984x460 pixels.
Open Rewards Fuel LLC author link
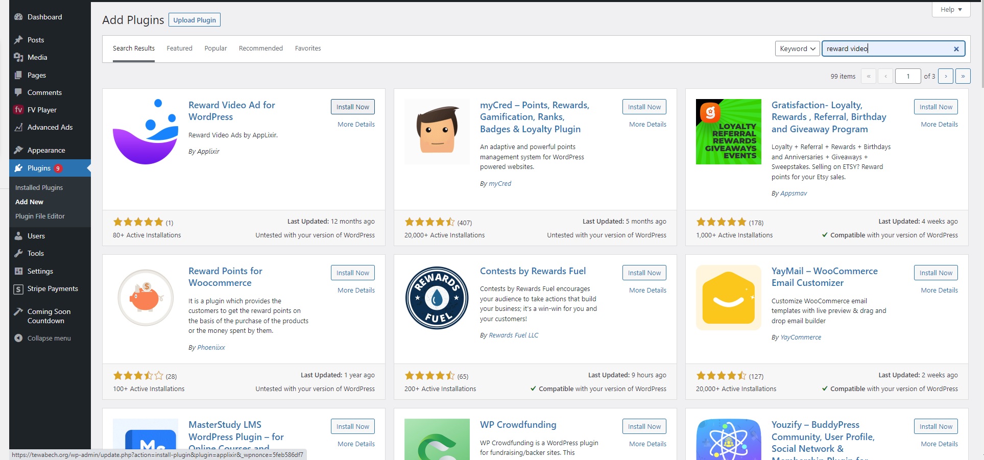pos(513,335)
